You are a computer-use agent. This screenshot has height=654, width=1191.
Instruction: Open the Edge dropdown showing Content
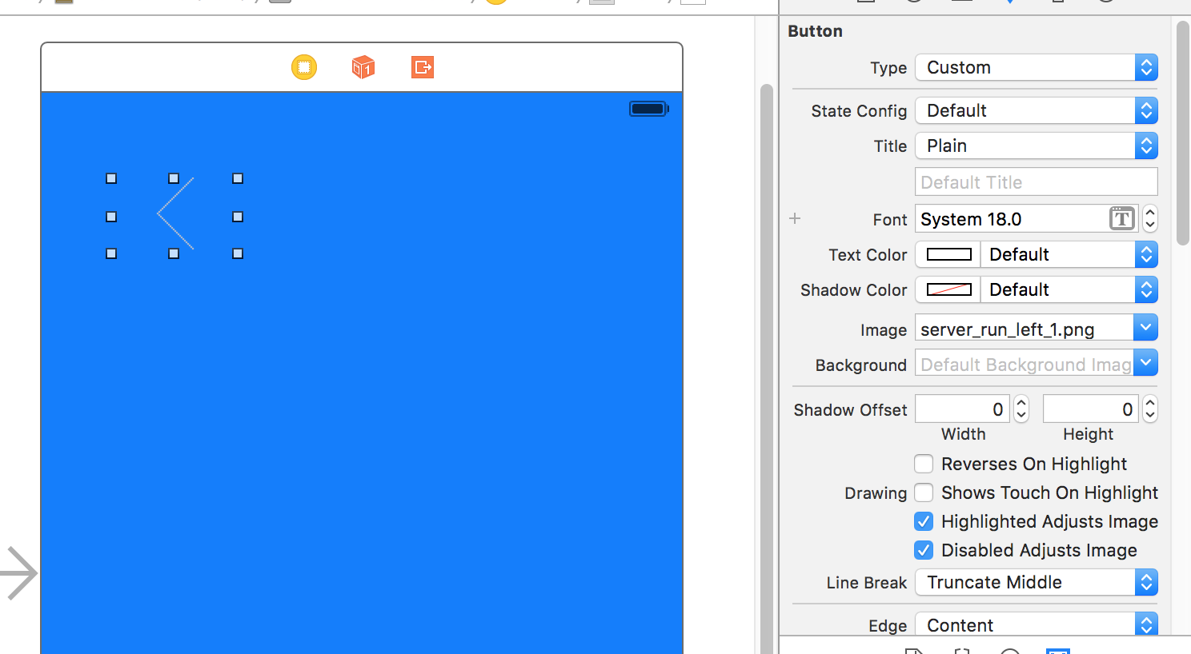click(x=1037, y=624)
